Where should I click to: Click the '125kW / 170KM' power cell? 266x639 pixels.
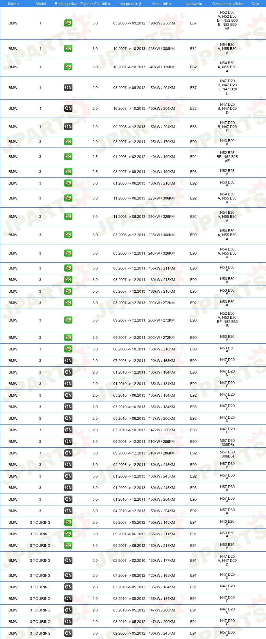162,142
